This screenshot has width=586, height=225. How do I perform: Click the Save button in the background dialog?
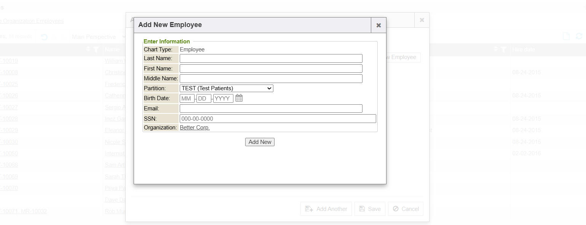[x=370, y=209]
